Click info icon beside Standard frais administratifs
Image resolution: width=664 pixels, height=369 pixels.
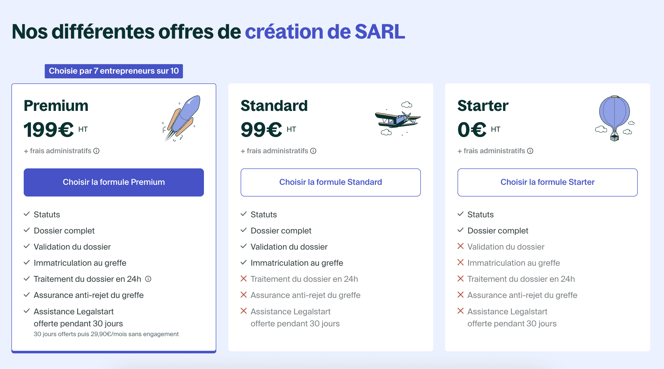[313, 151]
